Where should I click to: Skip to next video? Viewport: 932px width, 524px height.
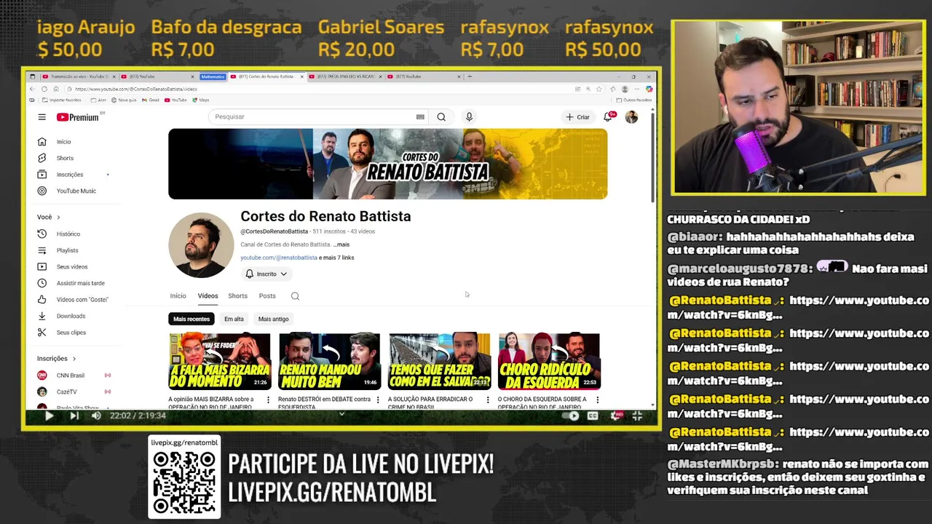click(74, 416)
